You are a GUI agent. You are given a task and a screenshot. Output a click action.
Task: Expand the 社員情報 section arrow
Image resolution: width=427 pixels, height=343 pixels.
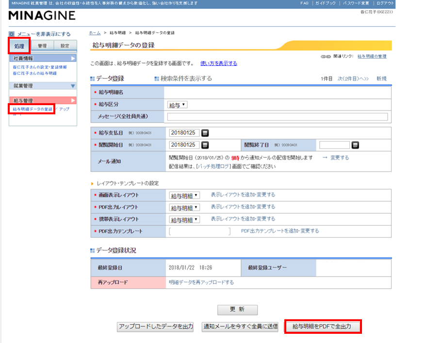pos(73,59)
